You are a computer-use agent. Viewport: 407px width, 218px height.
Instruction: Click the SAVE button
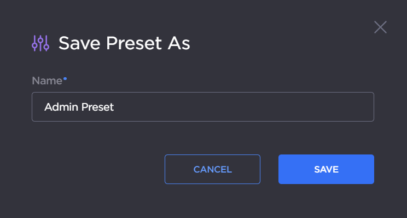(x=326, y=169)
